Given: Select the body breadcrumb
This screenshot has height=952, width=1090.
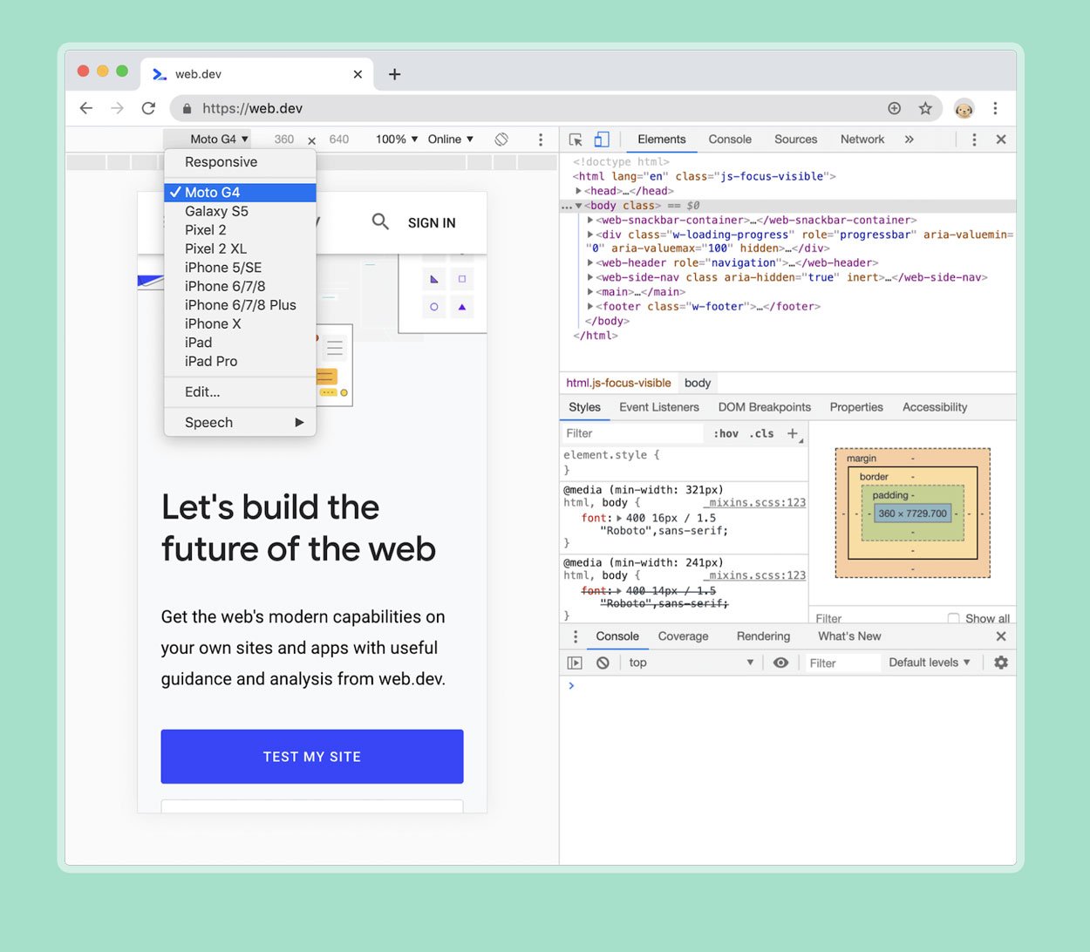Looking at the screenshot, I should tap(698, 383).
